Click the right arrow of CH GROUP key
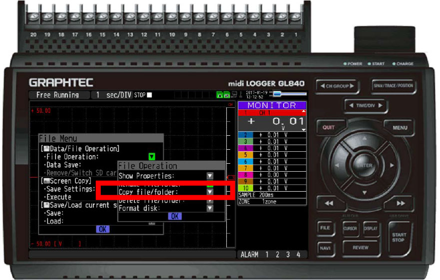The image size is (440, 280). click(352, 86)
